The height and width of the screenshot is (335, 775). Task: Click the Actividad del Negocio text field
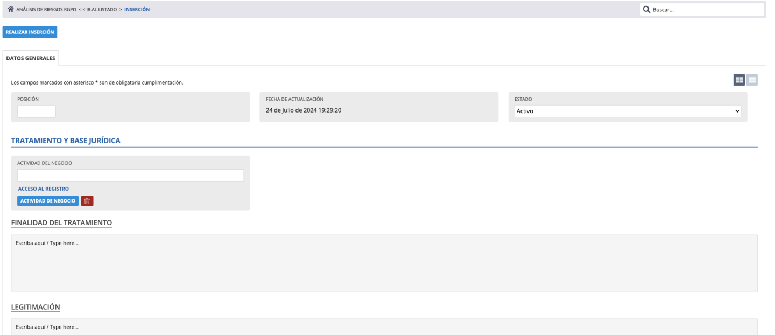[130, 176]
